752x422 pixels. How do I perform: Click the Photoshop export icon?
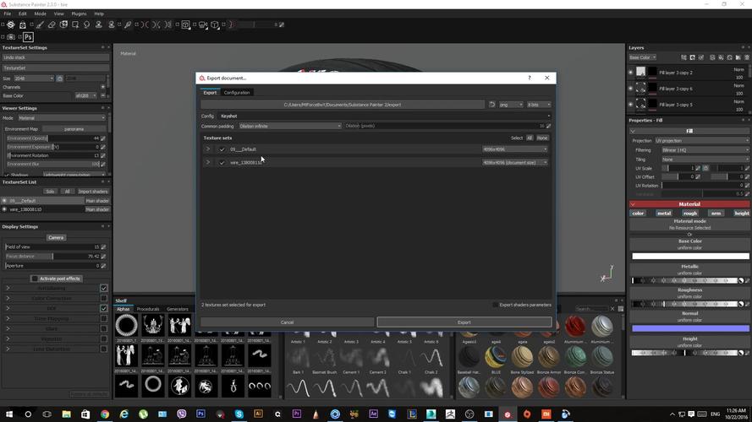click(28, 37)
